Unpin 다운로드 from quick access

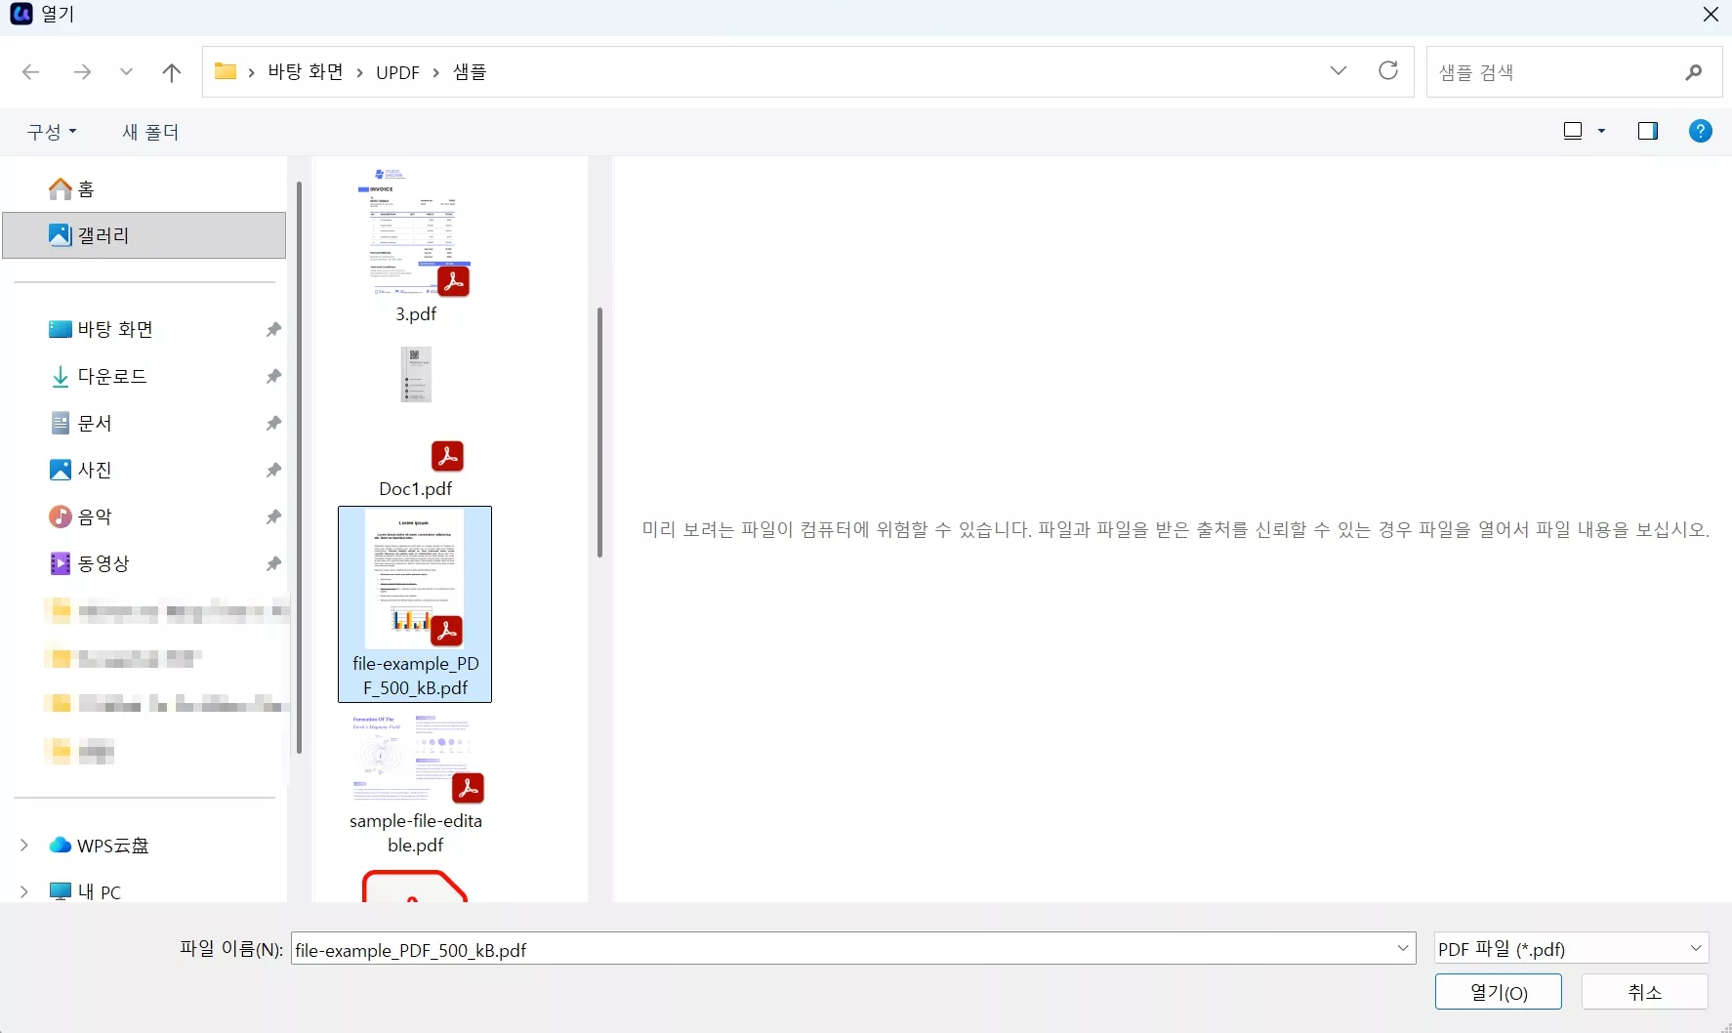click(x=273, y=376)
